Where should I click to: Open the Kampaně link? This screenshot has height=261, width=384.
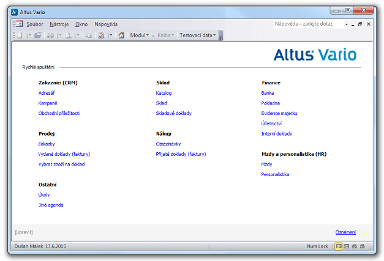48,103
